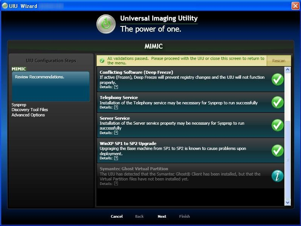Expand Details for Server Service
301x226 pixels.
[116, 133]
